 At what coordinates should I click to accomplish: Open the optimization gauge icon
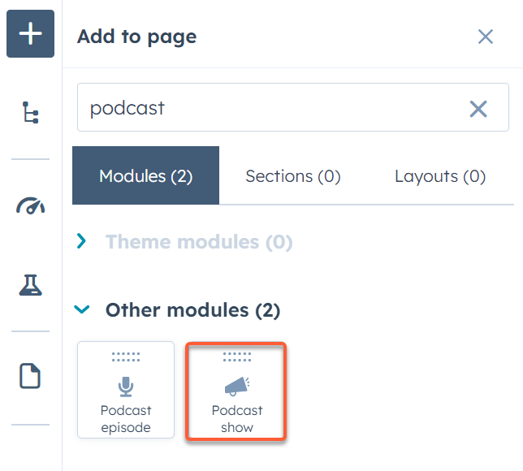(x=30, y=205)
